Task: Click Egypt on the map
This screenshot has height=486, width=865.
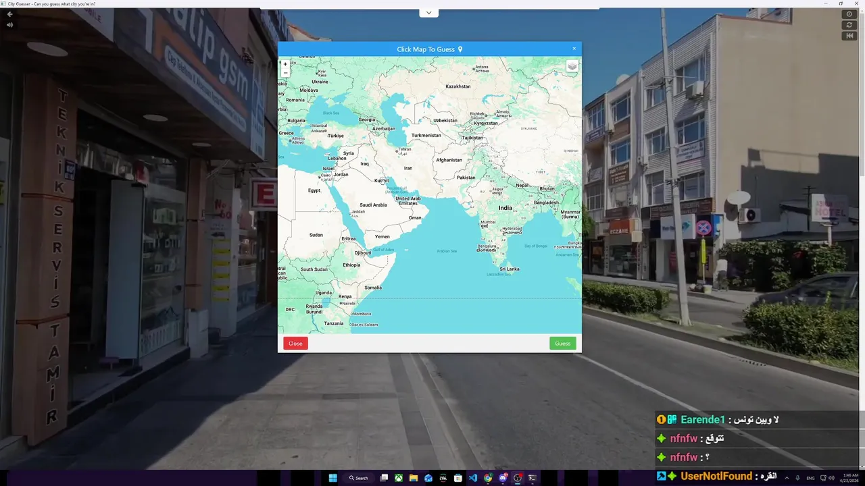Action: [314, 190]
